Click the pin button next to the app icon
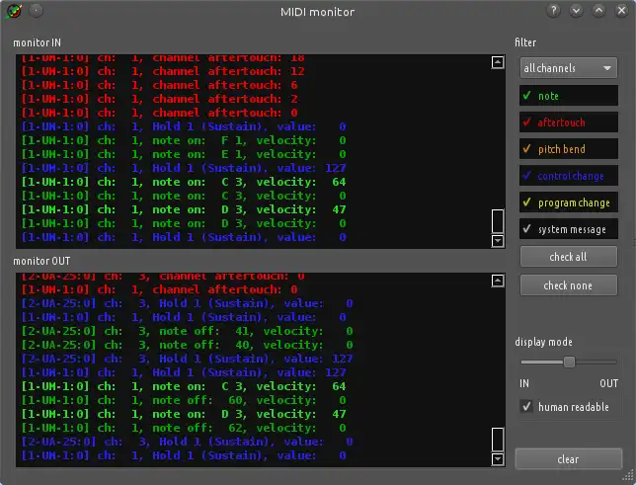 [x=37, y=11]
